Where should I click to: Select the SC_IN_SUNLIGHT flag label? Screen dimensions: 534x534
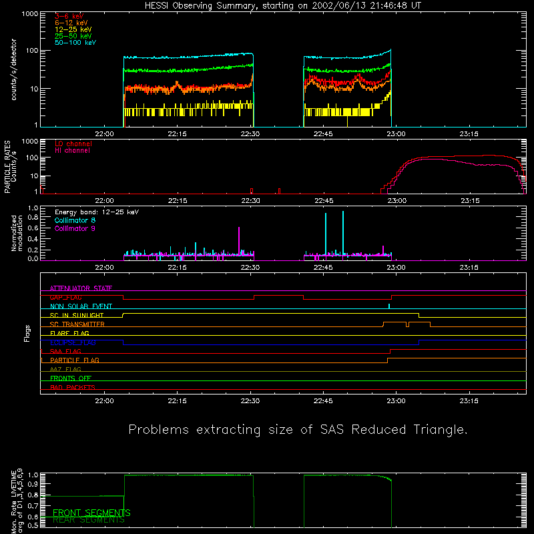[77, 315]
